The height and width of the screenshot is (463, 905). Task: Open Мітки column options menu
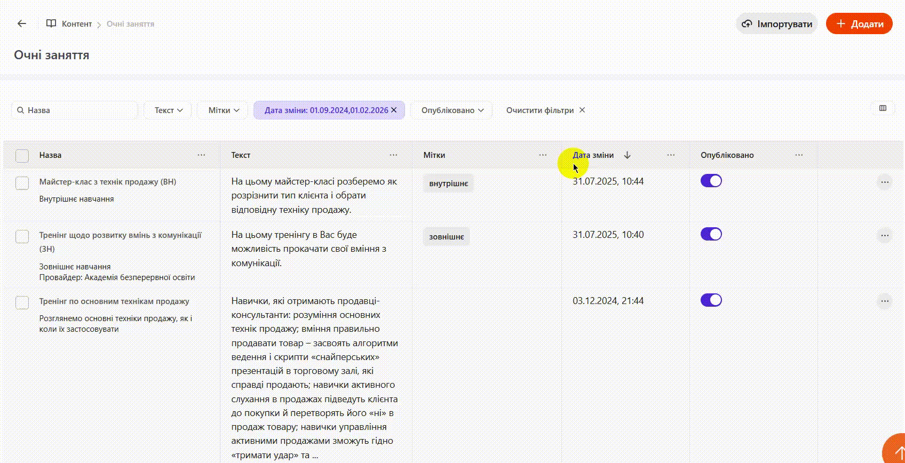[543, 155]
